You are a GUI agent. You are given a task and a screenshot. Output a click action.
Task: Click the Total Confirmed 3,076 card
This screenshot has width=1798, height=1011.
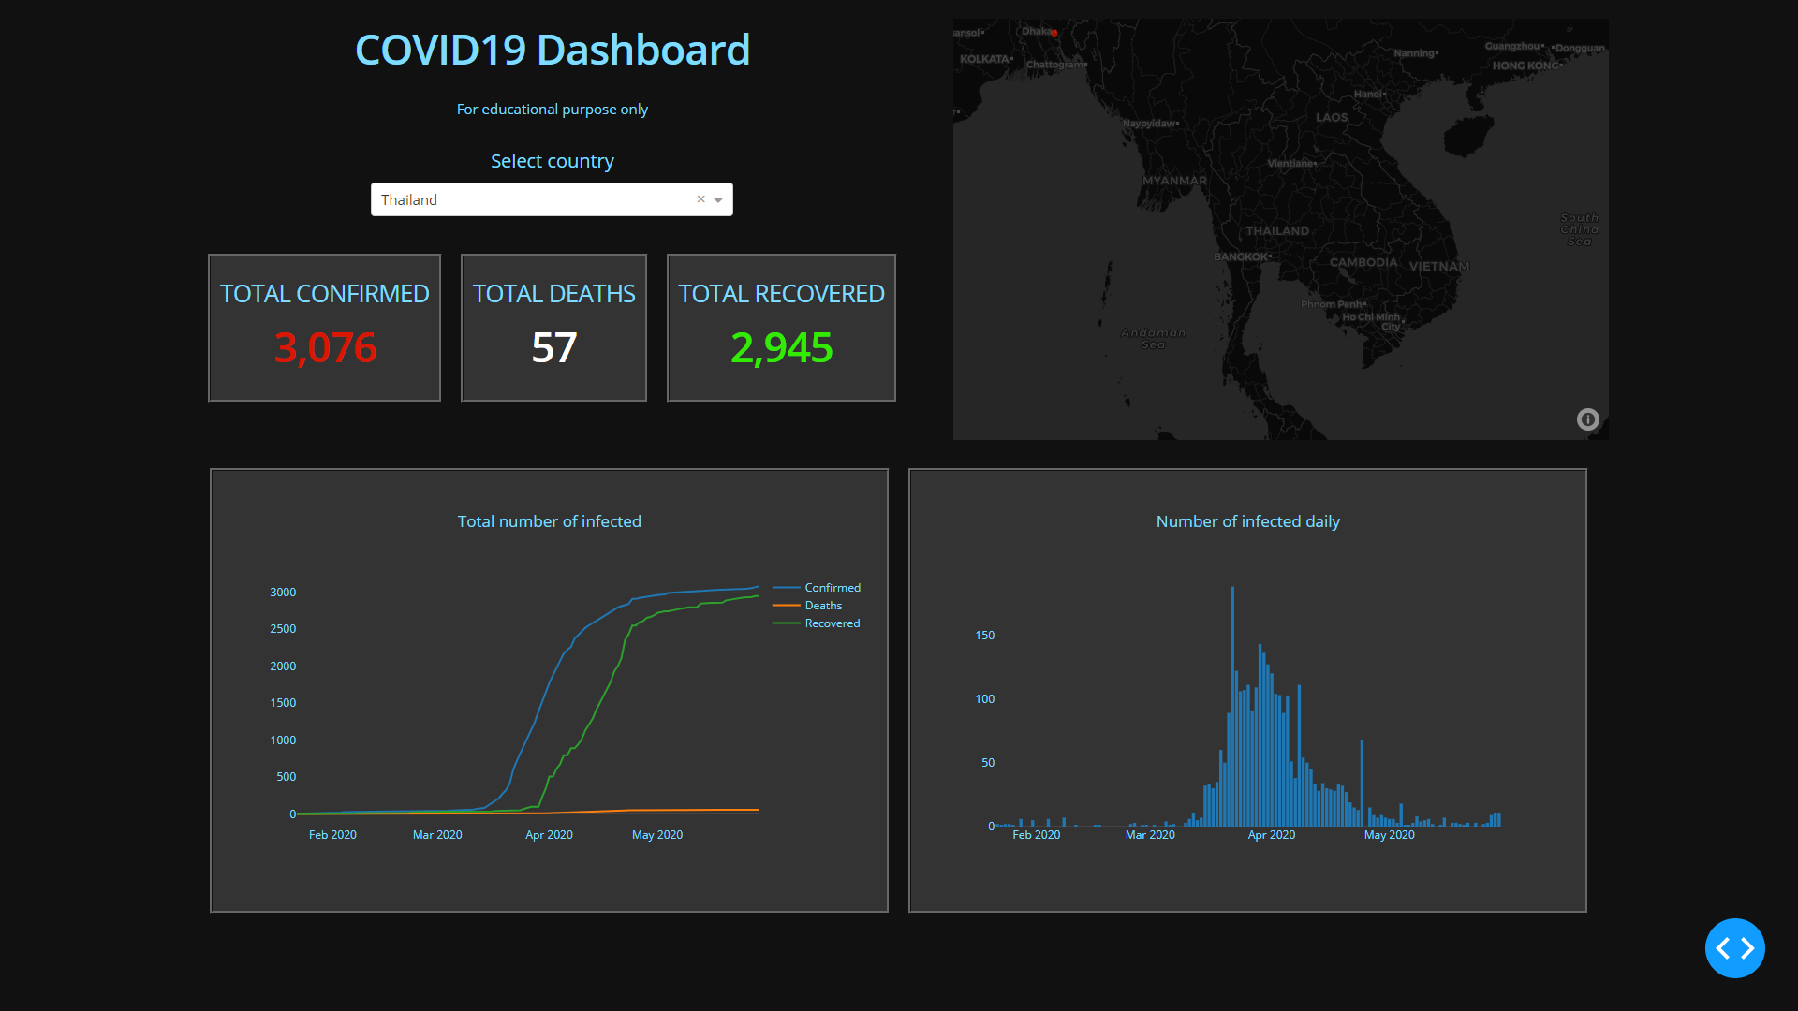(324, 328)
